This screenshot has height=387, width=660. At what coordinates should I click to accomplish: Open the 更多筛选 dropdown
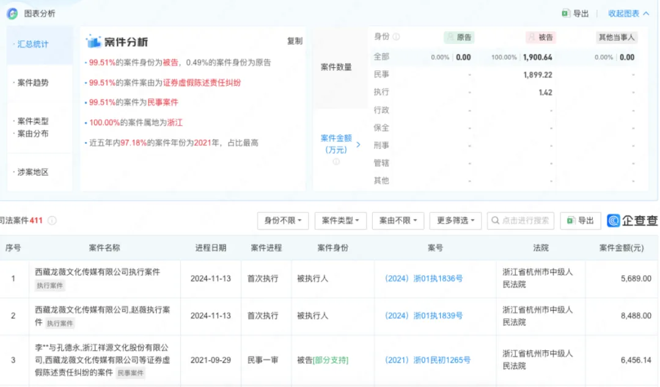[455, 220]
